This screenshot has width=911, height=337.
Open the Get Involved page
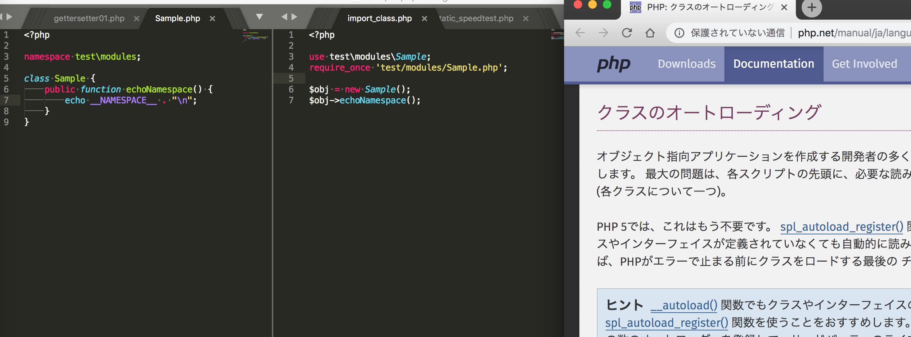pos(864,64)
